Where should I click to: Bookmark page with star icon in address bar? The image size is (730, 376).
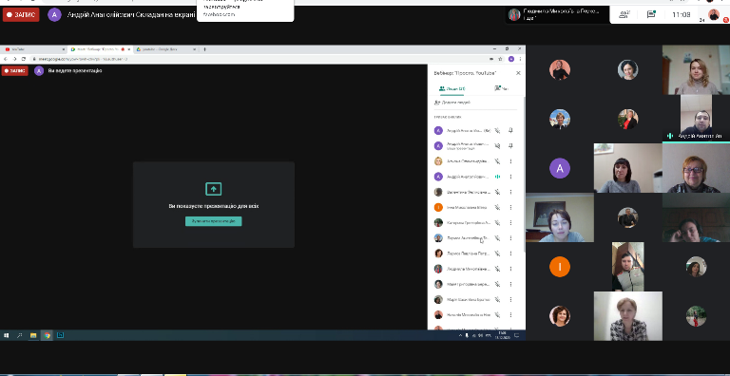[501, 59]
